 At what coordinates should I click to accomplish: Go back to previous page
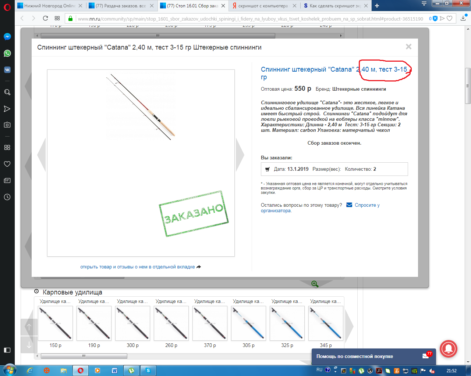(22, 18)
